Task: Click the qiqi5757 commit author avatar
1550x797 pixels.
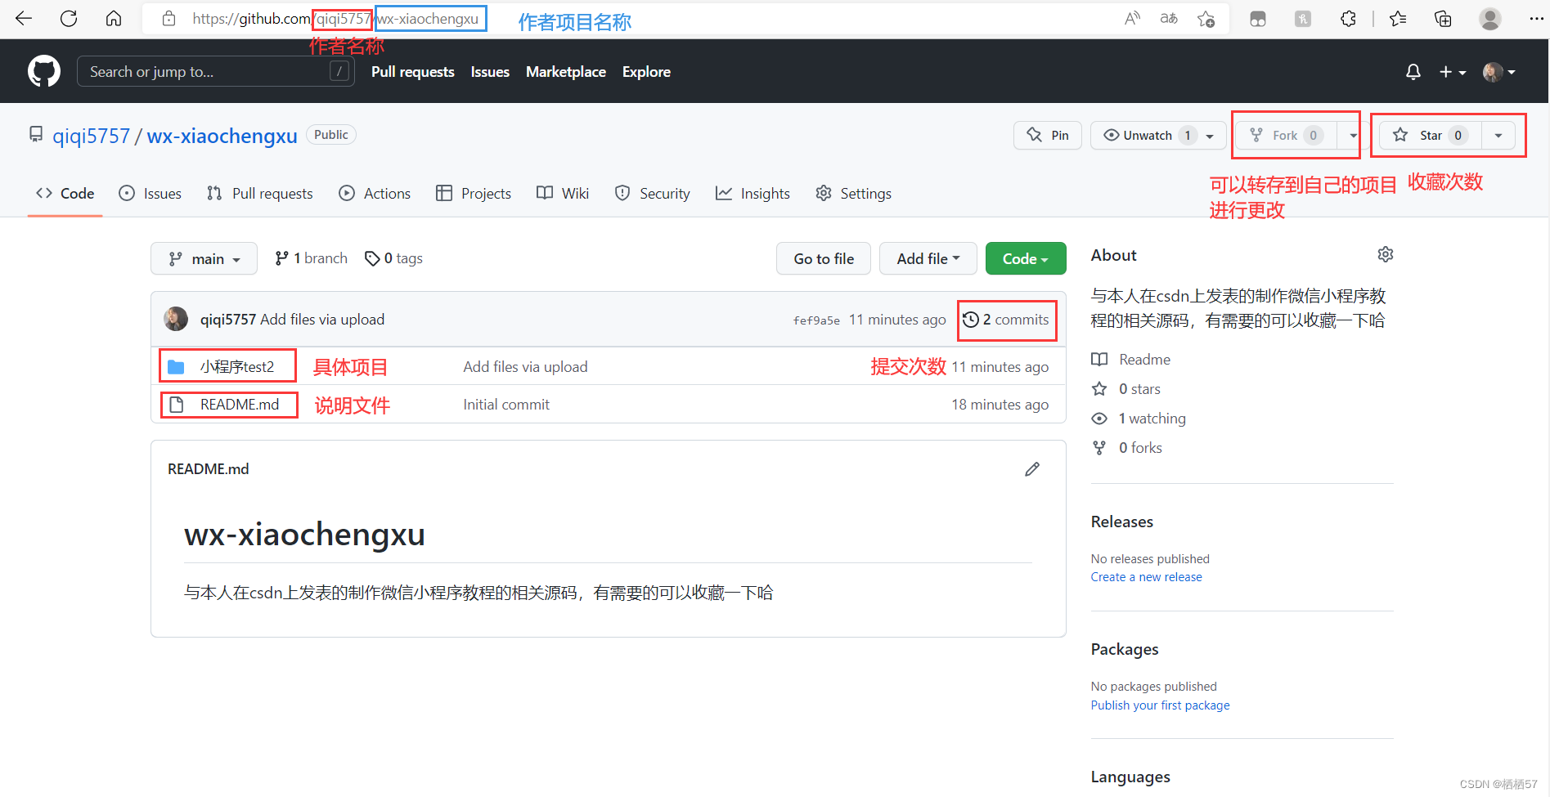Action: (x=176, y=319)
